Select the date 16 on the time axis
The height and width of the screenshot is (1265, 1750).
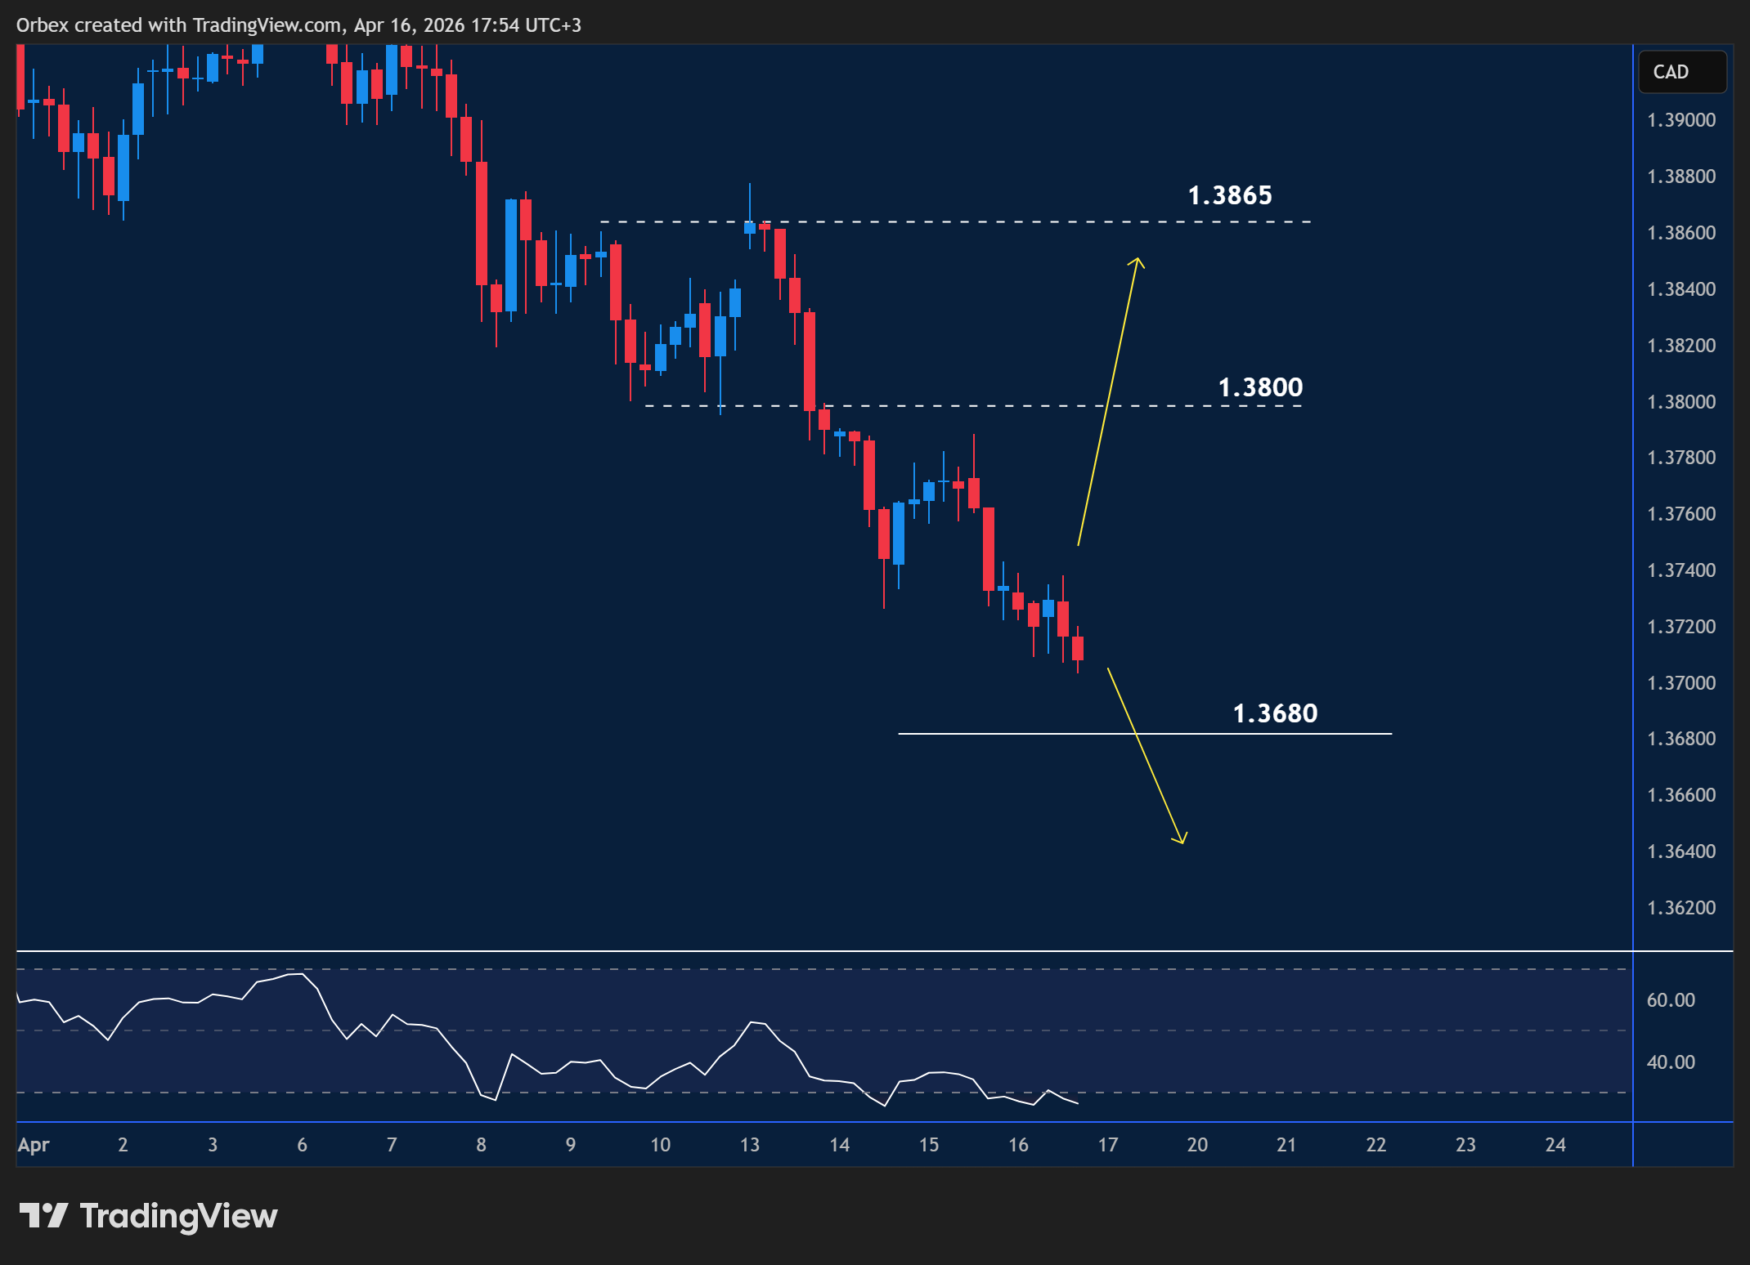coord(1018,1145)
